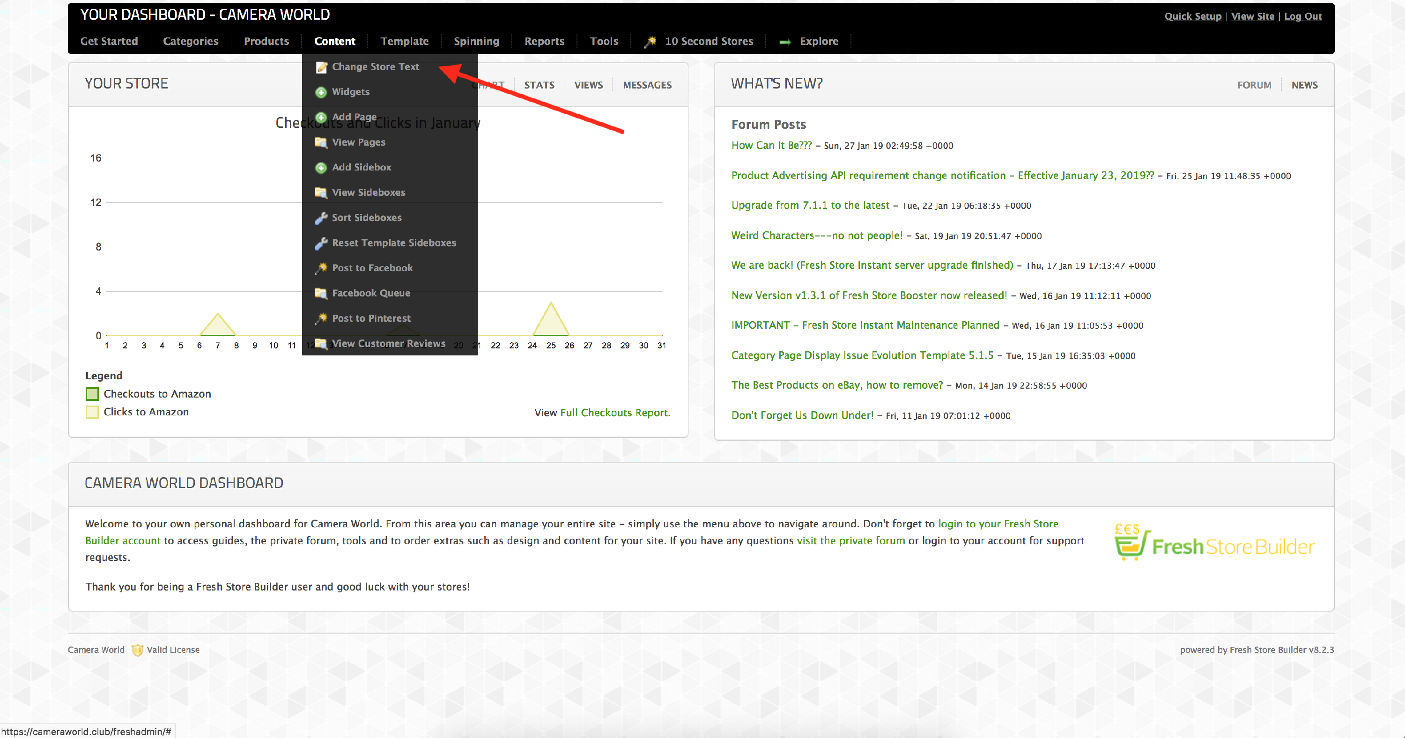Click the folder icon beside View Pages

321,142
